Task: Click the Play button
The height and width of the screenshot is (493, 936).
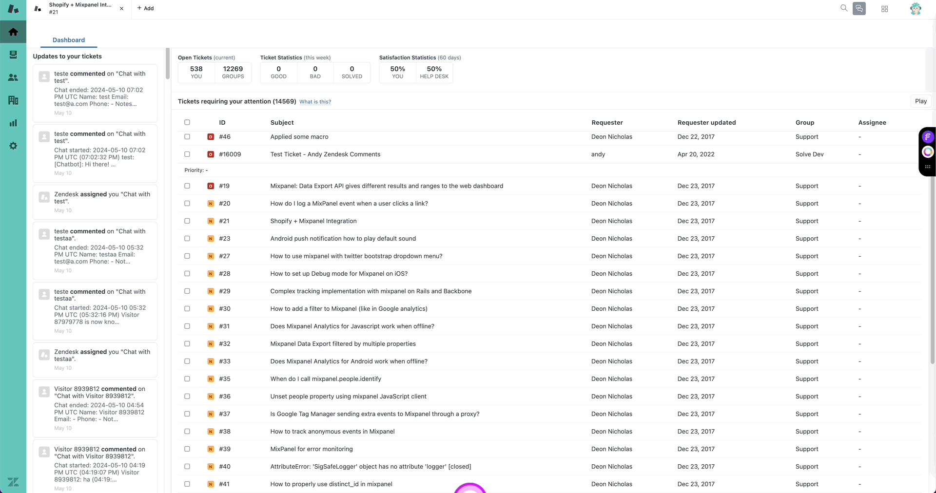Action: [x=921, y=101]
